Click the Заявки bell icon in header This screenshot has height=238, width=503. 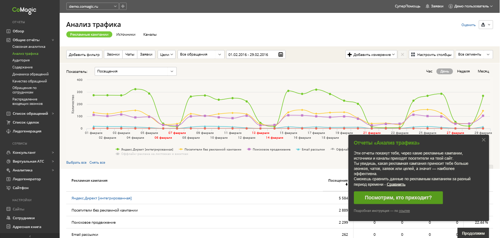[x=428, y=6]
